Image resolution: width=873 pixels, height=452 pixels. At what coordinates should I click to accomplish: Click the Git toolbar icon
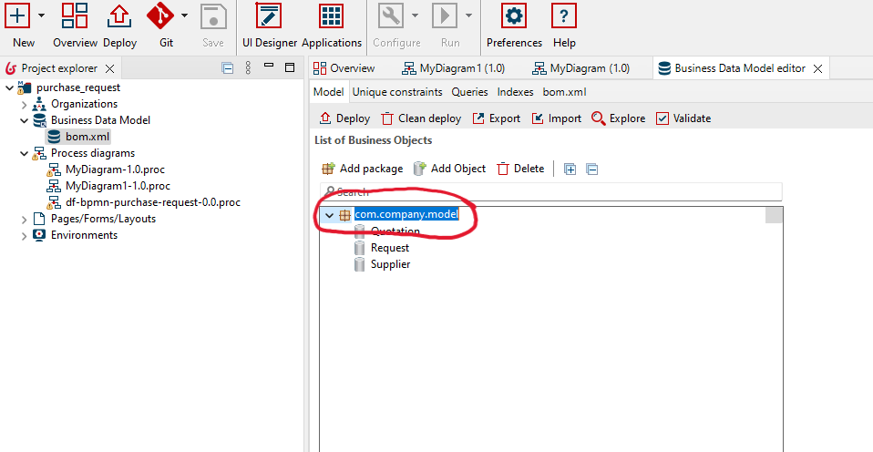(x=161, y=15)
